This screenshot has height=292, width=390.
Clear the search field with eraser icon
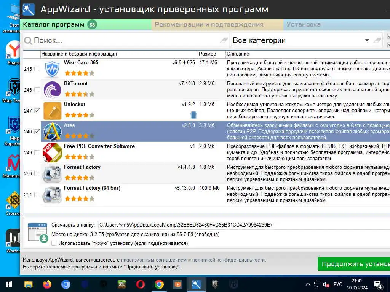tap(224, 40)
